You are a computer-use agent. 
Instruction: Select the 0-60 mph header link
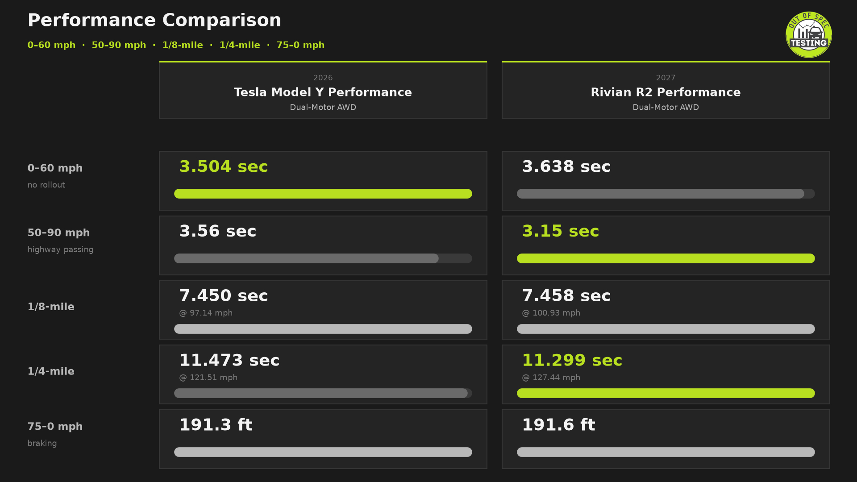pos(51,45)
